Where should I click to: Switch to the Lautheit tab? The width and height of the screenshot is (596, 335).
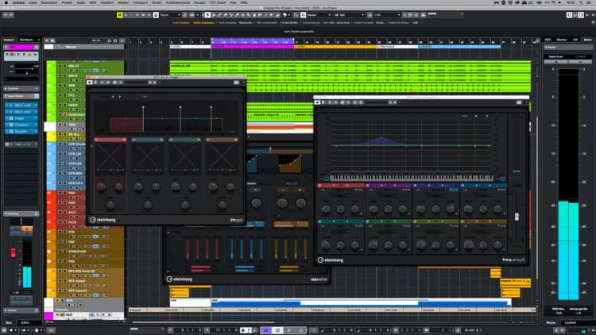pos(570,322)
